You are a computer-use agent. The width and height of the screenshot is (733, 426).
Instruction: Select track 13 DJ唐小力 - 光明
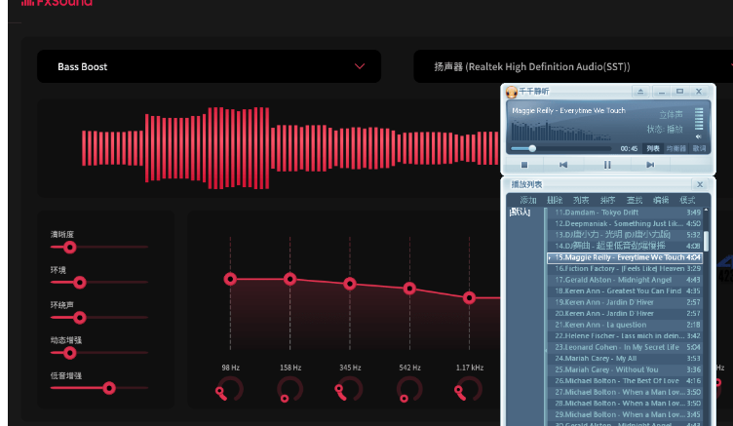click(625, 235)
